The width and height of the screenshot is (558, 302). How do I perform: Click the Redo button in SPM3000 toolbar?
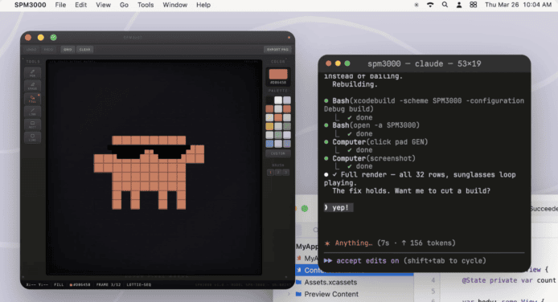(48, 49)
